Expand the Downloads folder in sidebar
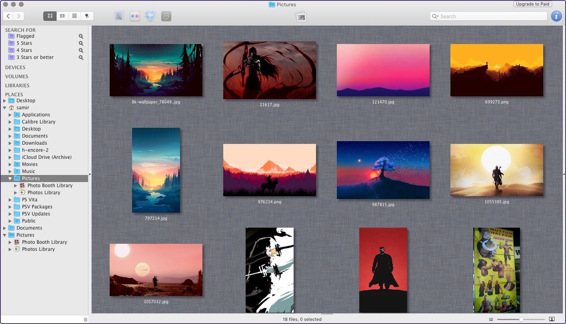 click(x=10, y=143)
